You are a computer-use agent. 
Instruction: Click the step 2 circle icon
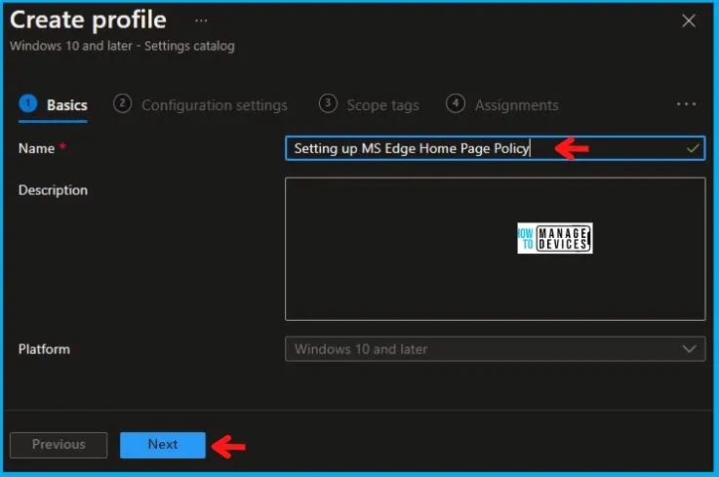pyautogui.click(x=122, y=103)
